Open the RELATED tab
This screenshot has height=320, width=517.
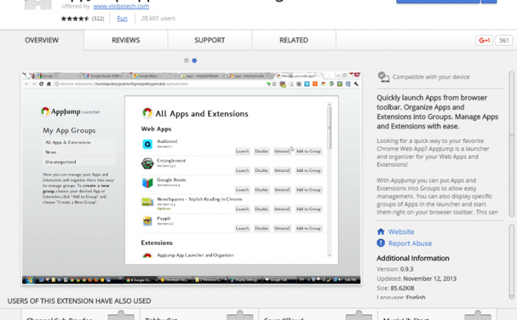tap(293, 40)
